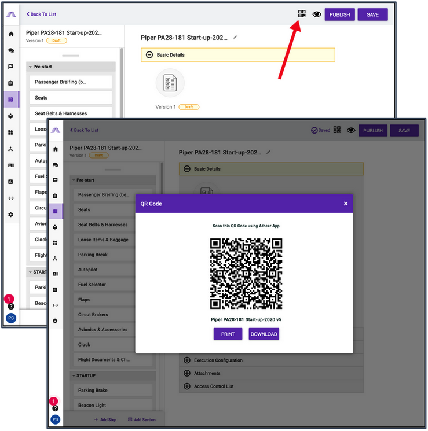This screenshot has height=431, width=428.
Task: Click Atheer logo in front window
Action: click(x=56, y=130)
